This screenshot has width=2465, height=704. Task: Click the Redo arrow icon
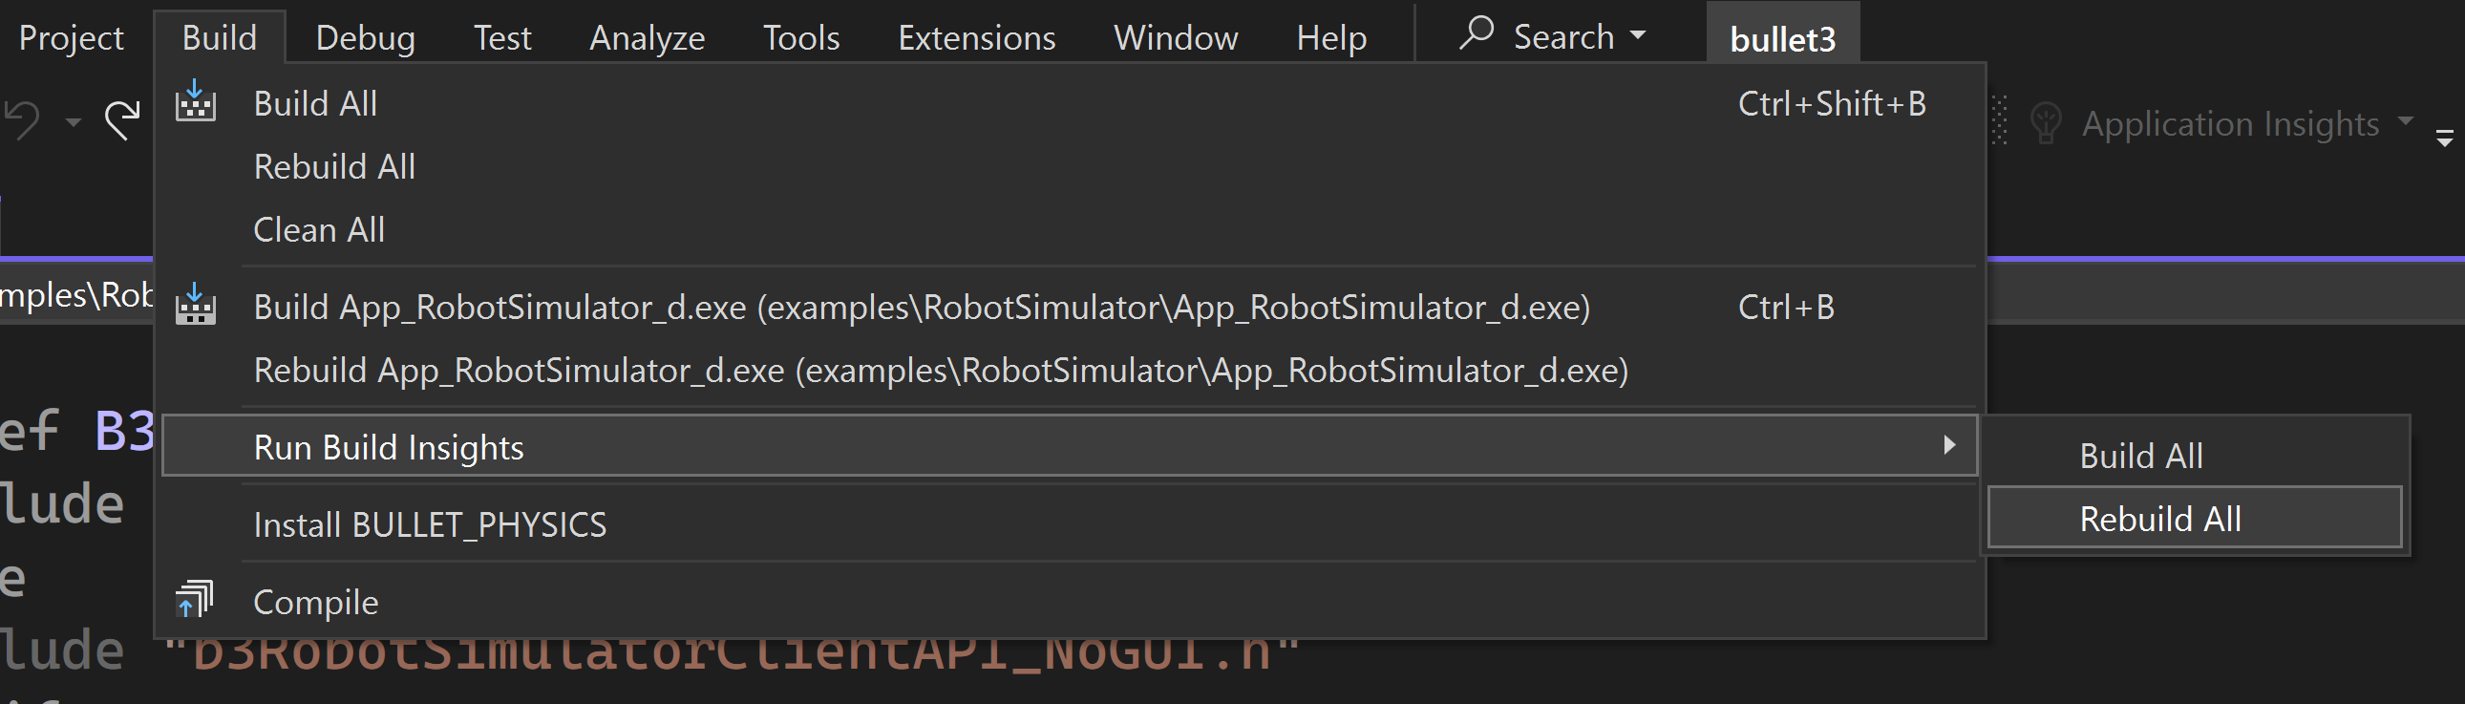122,119
